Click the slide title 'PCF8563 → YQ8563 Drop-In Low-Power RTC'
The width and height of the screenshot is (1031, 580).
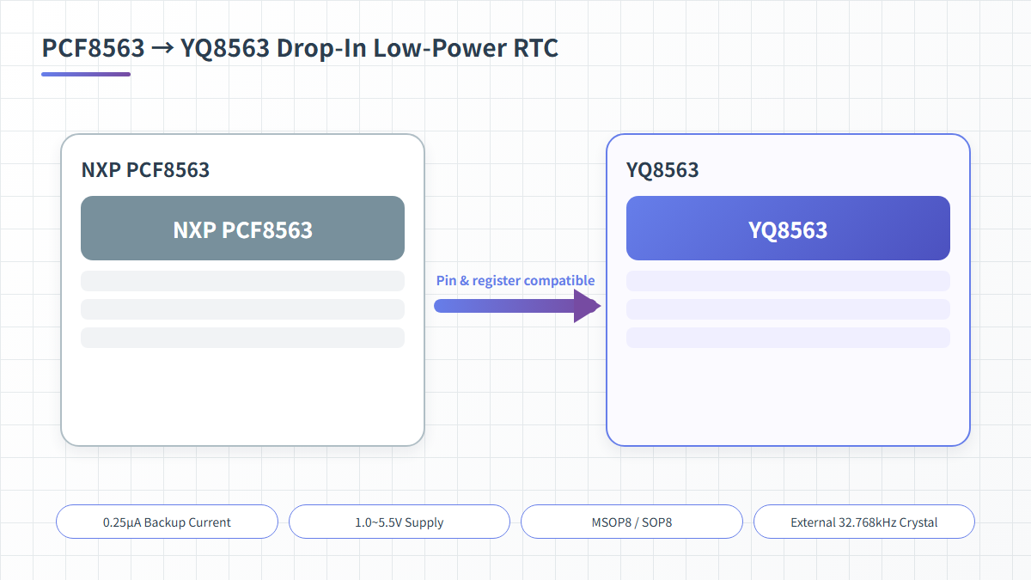point(300,48)
